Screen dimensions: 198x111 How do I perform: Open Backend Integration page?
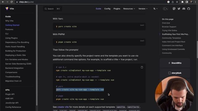point(15,68)
